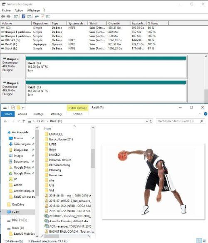Click the view pane icon after Help book
Screen dimensions: 208x243
(x=30, y=17)
